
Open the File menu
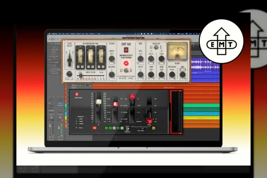[60, 34]
